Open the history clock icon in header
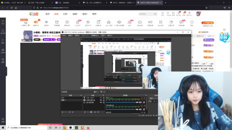The width and height of the screenshot is (232, 130). pos(162,13)
